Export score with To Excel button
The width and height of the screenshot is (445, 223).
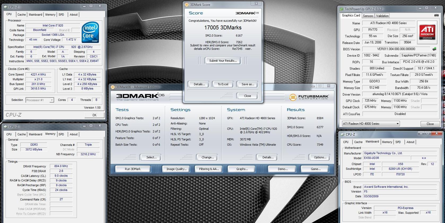click(223, 84)
